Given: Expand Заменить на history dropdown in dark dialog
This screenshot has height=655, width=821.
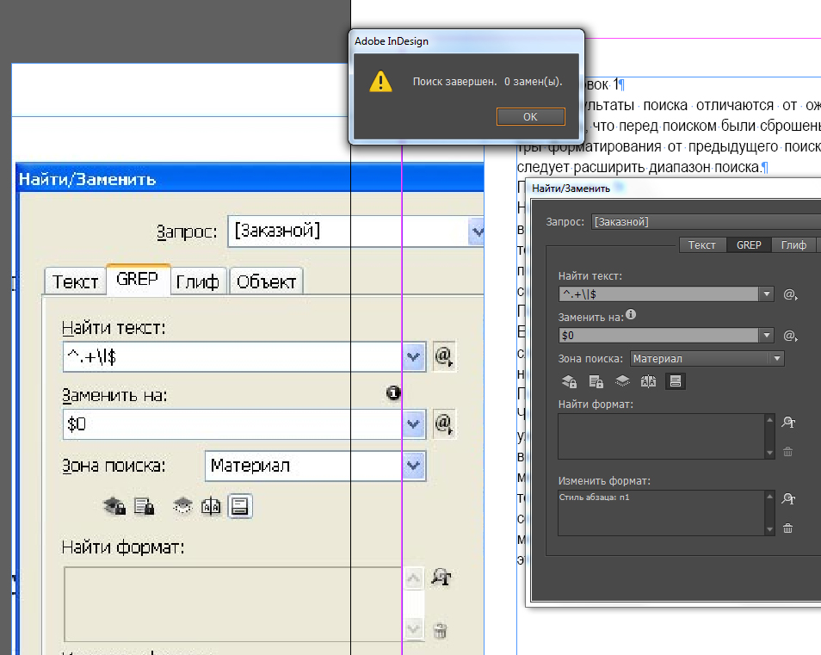Looking at the screenshot, I should tap(767, 336).
